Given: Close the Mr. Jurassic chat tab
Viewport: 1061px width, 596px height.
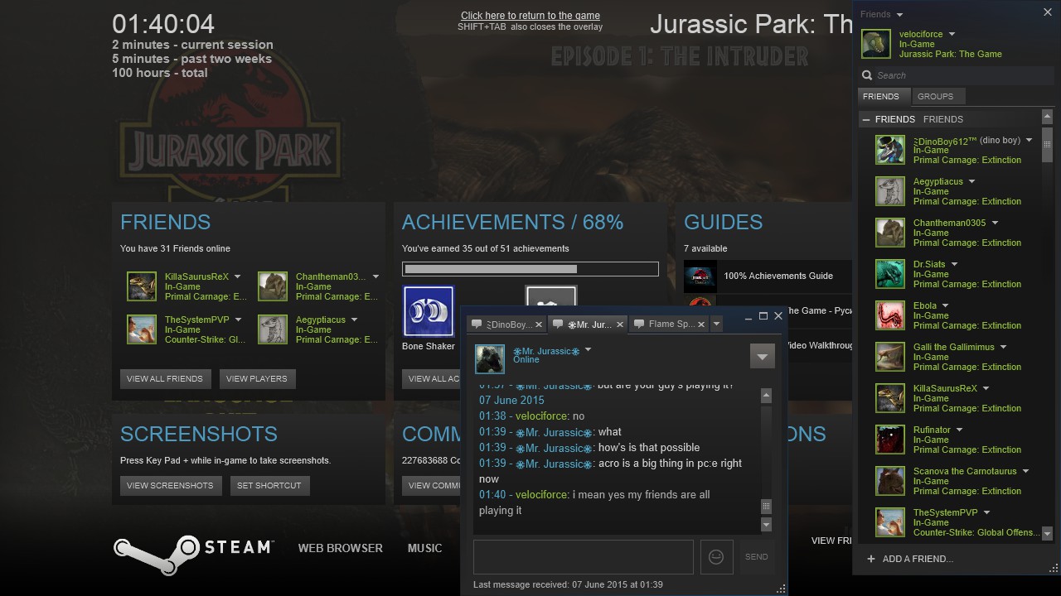Looking at the screenshot, I should (x=619, y=324).
